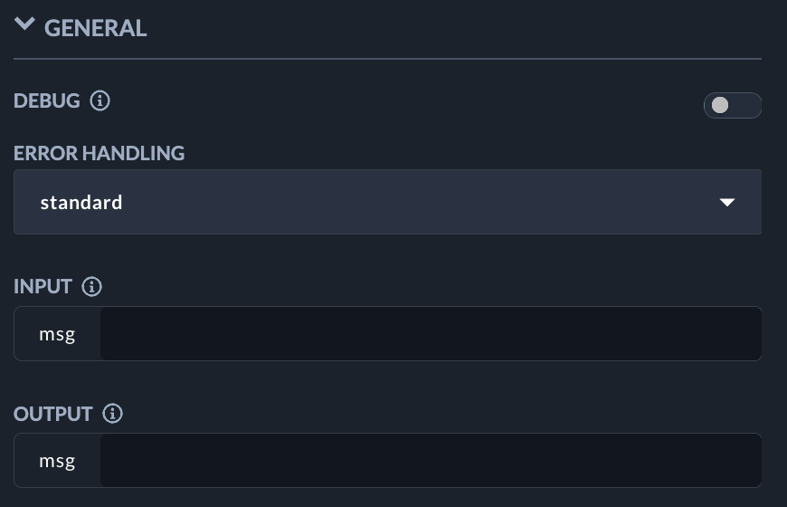Open the Error Handling dropdown box
Screen dimensions: 787x507
click(x=387, y=202)
